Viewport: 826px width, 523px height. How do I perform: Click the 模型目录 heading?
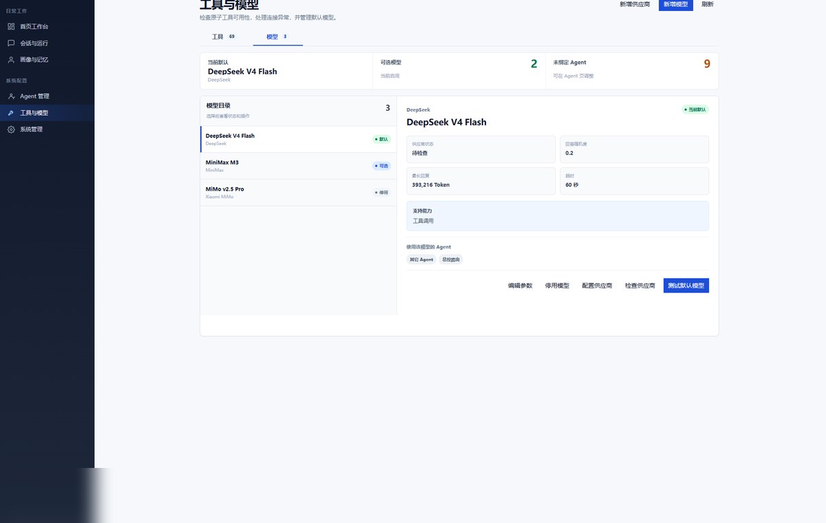[218, 106]
